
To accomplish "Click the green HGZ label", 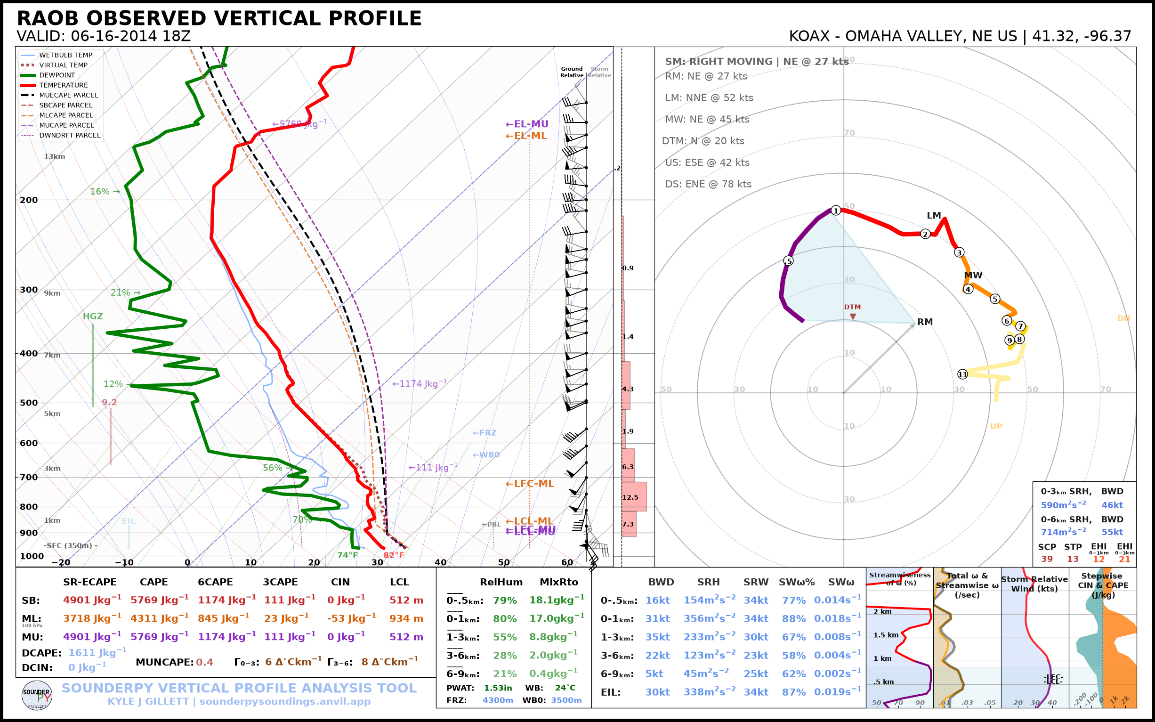I will pos(93,316).
